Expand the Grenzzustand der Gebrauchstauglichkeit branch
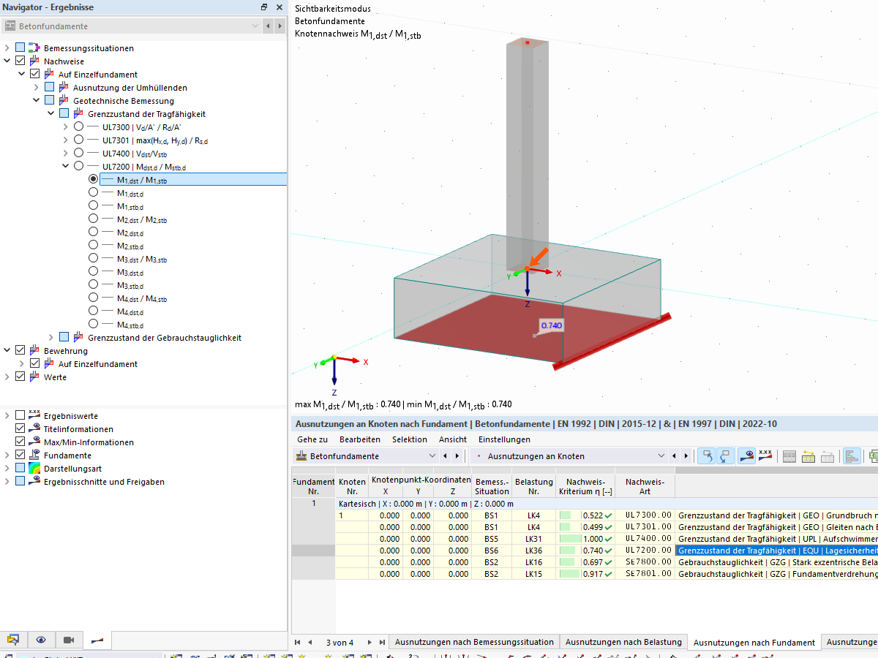 click(51, 338)
